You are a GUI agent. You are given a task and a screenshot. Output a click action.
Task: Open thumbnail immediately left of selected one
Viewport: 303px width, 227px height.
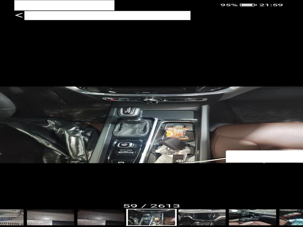(101, 218)
